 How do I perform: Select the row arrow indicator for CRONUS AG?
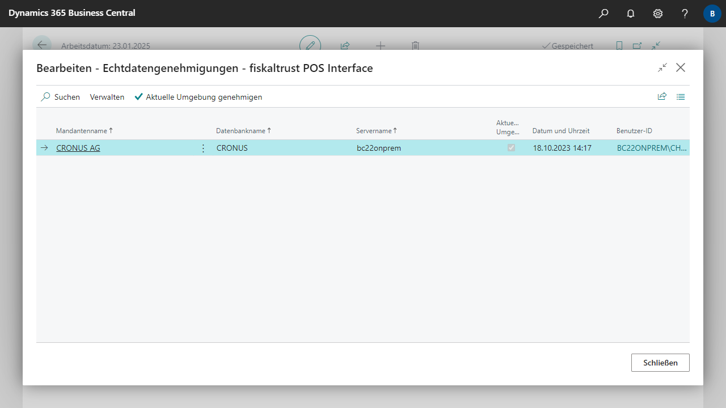pos(45,148)
